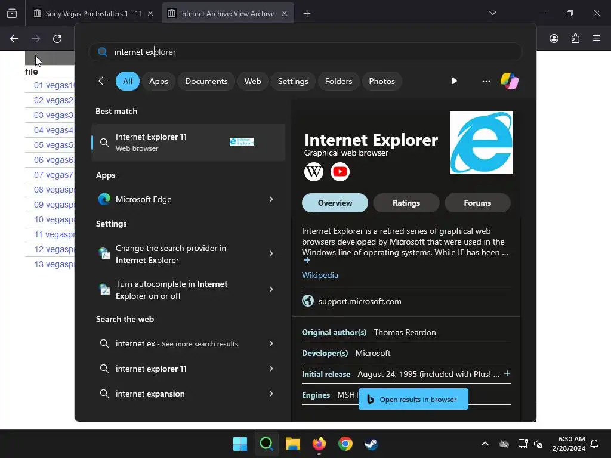The width and height of the screenshot is (611, 458).
Task: Open Windows Start button on taskbar
Action: [240, 444]
